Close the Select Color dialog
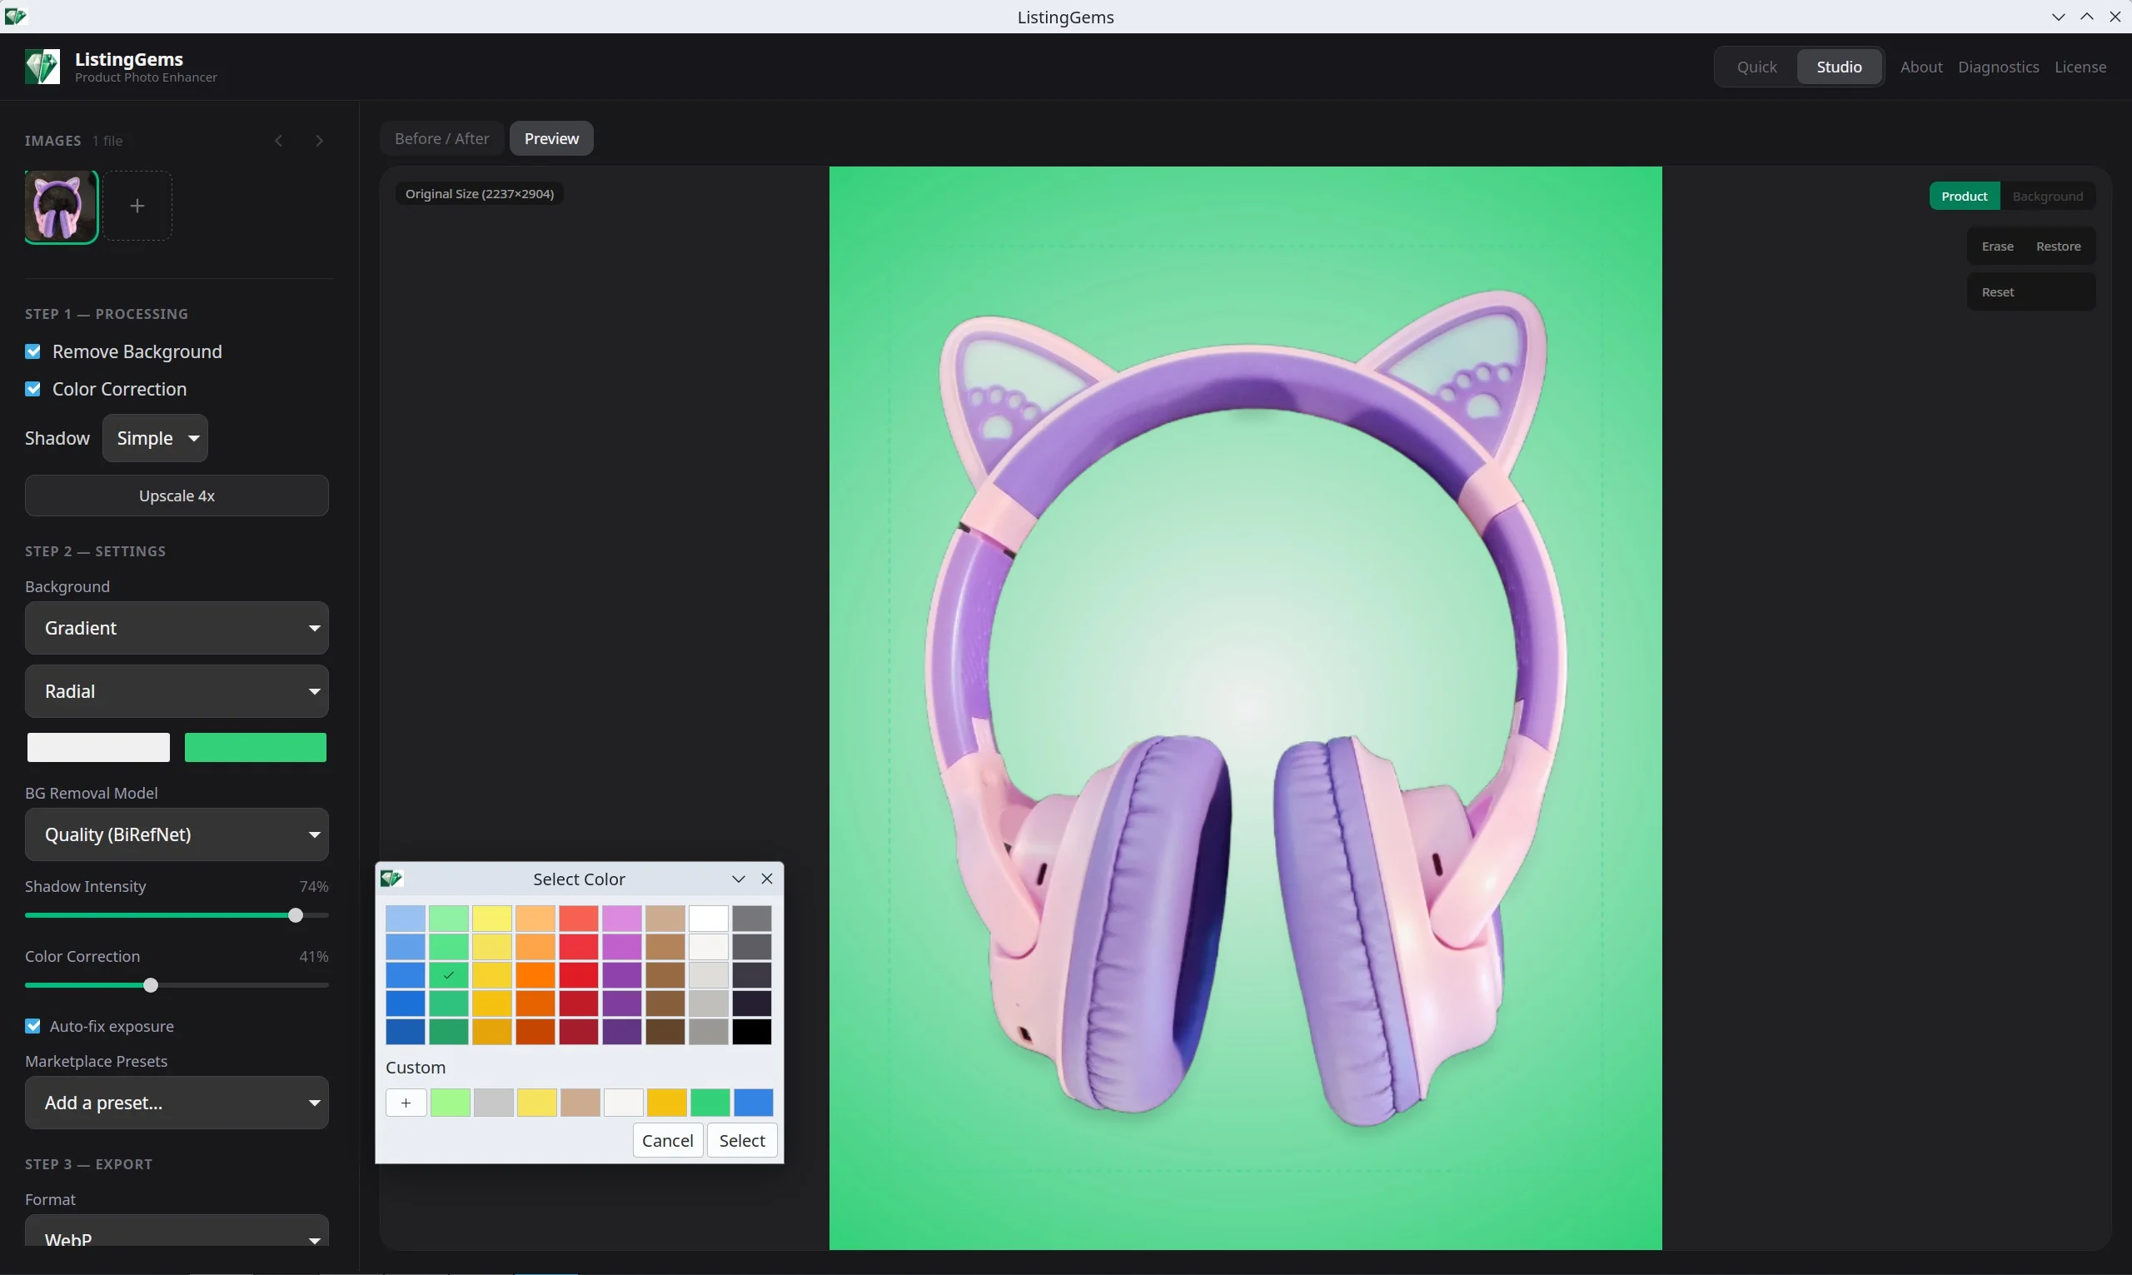 coord(766,878)
